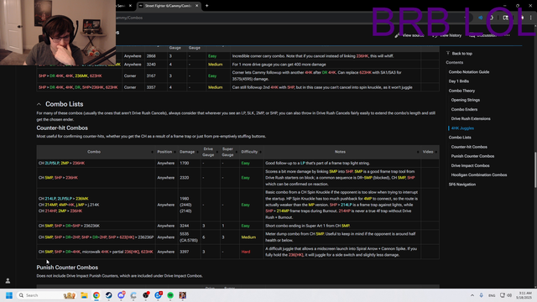Open the clock and date panel
This screenshot has width=537, height=302.
tap(524, 295)
